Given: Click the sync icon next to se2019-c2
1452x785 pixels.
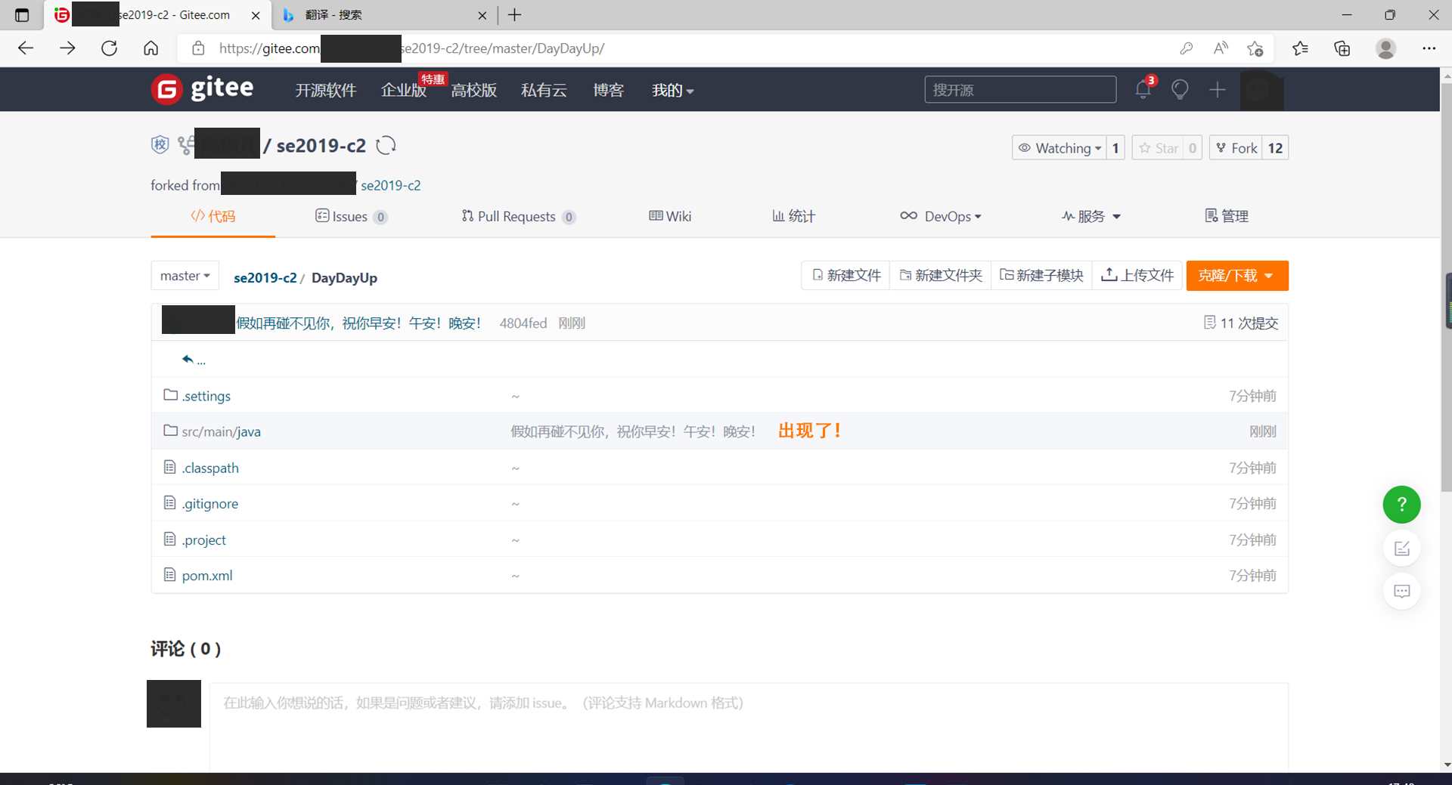Looking at the screenshot, I should coord(386,145).
